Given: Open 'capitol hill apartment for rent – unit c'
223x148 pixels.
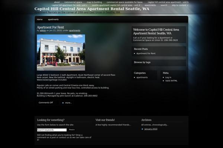Looking at the screenshot, I should point(70,5).
